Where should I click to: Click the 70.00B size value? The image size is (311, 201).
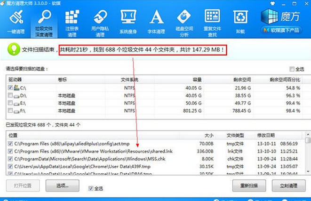coord(206,144)
